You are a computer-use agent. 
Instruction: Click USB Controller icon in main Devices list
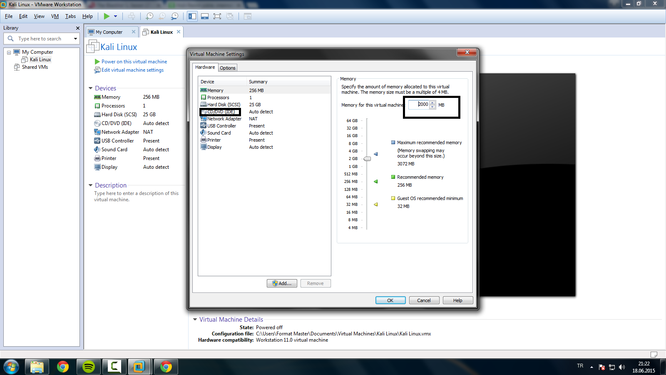coord(97,141)
